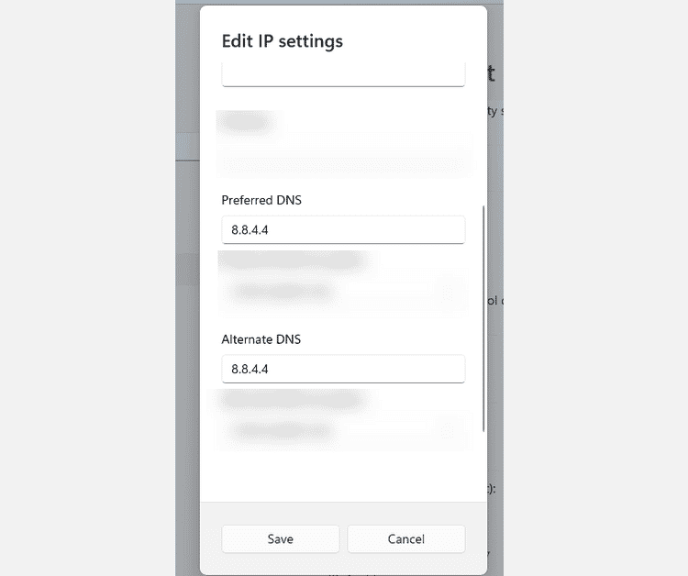Select the Alternate DNS input field
The image size is (688, 576).
pyautogui.click(x=343, y=370)
